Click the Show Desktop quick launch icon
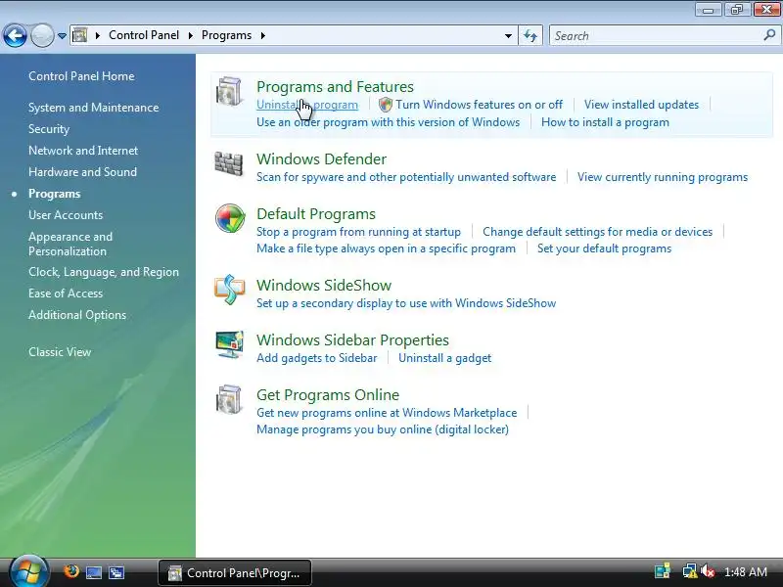Screen dimensions: 783x587 (x=94, y=572)
